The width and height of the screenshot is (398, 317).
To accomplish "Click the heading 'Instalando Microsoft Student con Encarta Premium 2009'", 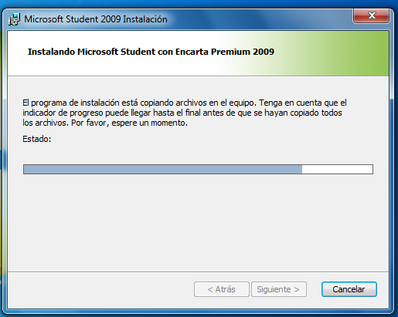I will tap(151, 52).
